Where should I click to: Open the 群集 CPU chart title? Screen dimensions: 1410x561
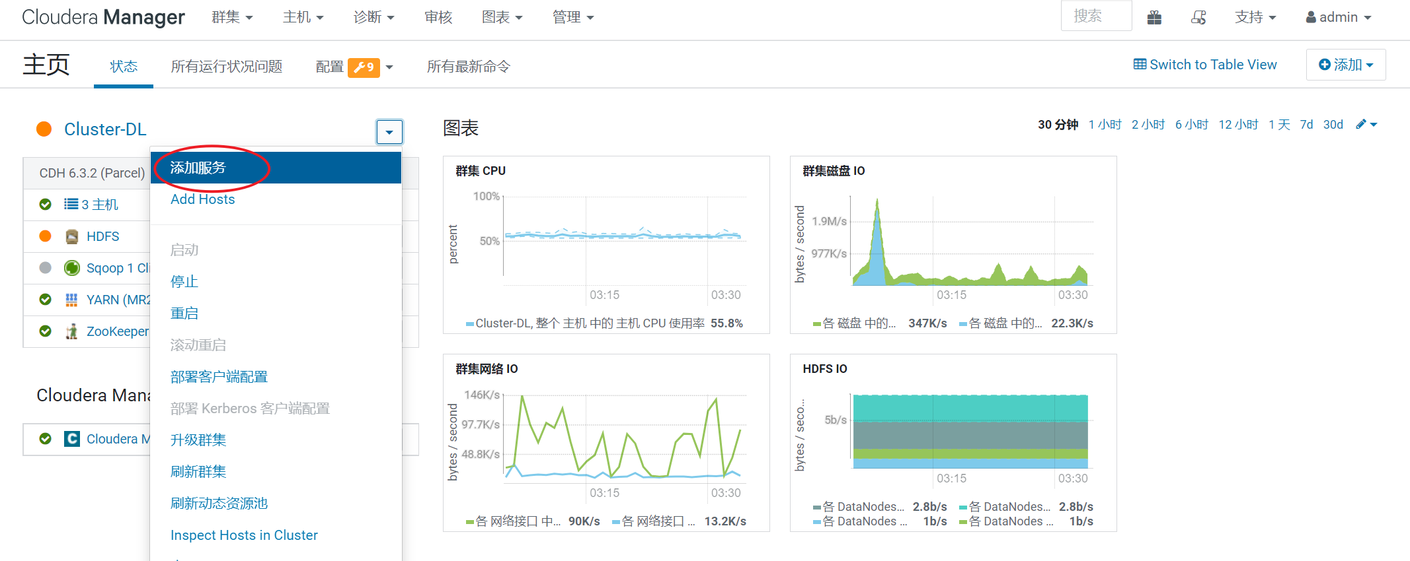tap(481, 171)
